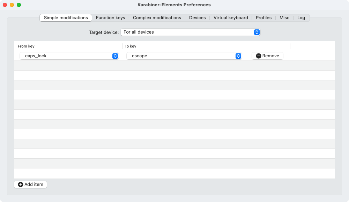Click the Target device chevron icon
This screenshot has height=202, width=349.
pos(257,32)
